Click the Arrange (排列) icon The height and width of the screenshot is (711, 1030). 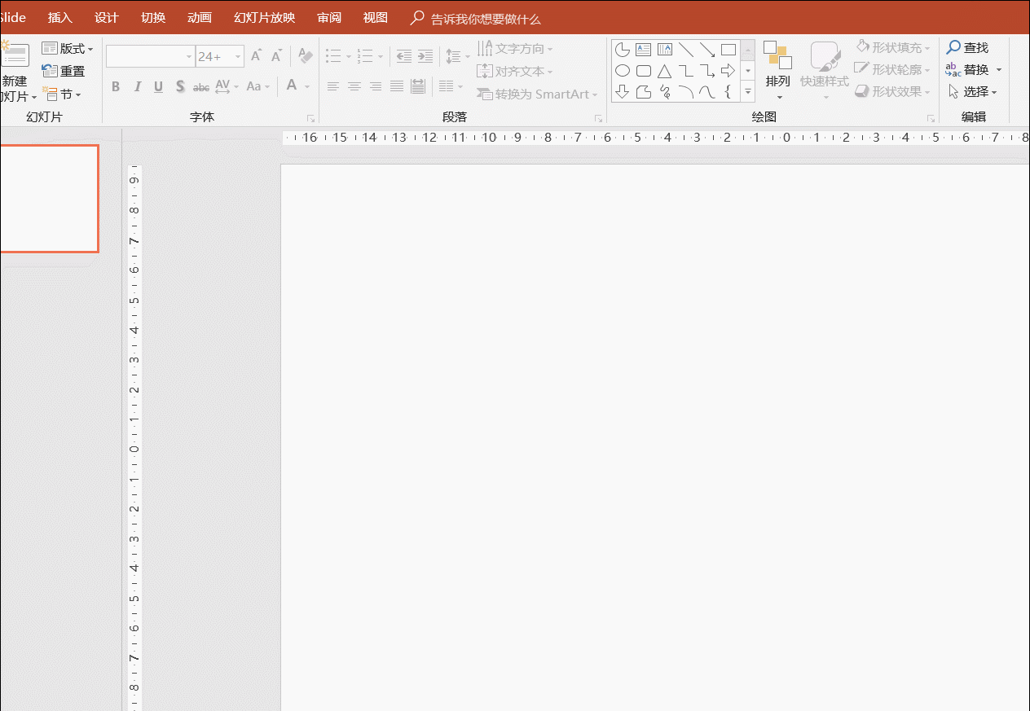pos(777,55)
